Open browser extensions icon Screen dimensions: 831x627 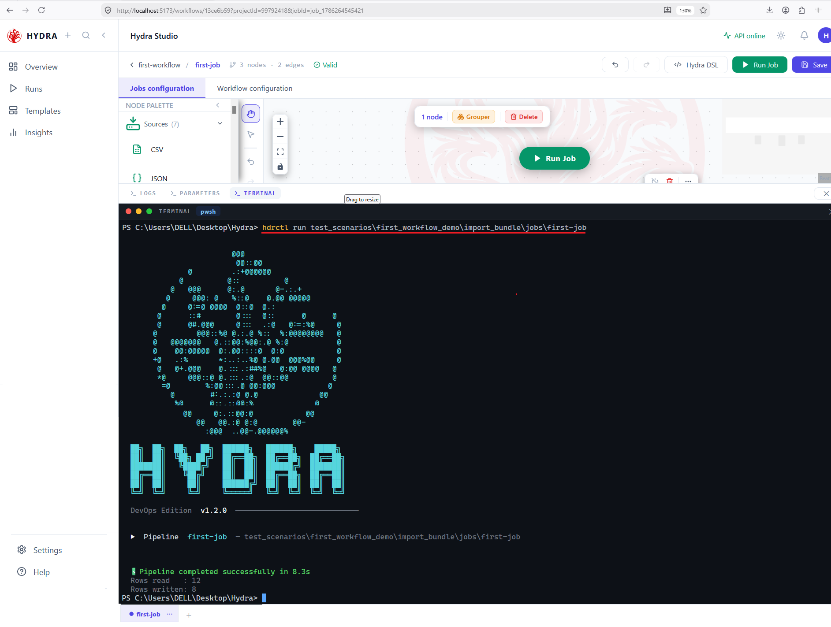801,10
